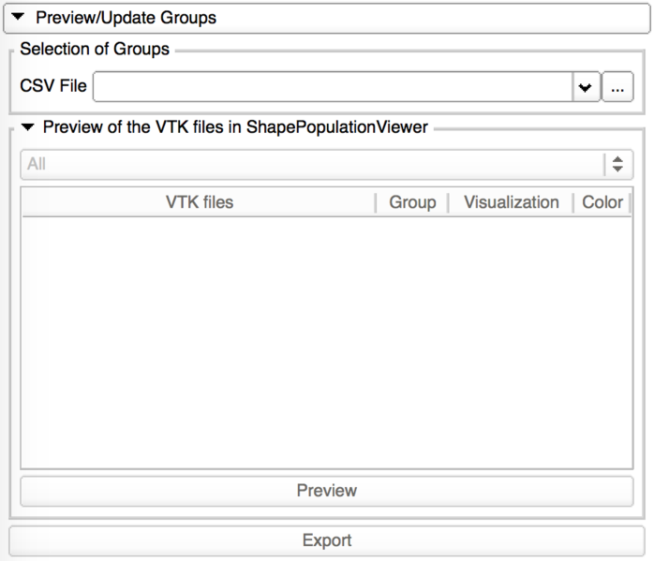
Task: Click the Visualization column header
Action: coord(511,202)
